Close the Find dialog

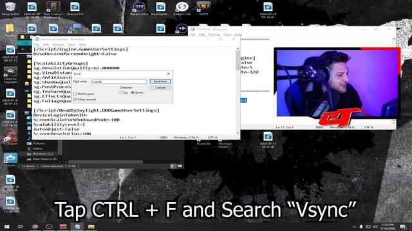point(169,74)
